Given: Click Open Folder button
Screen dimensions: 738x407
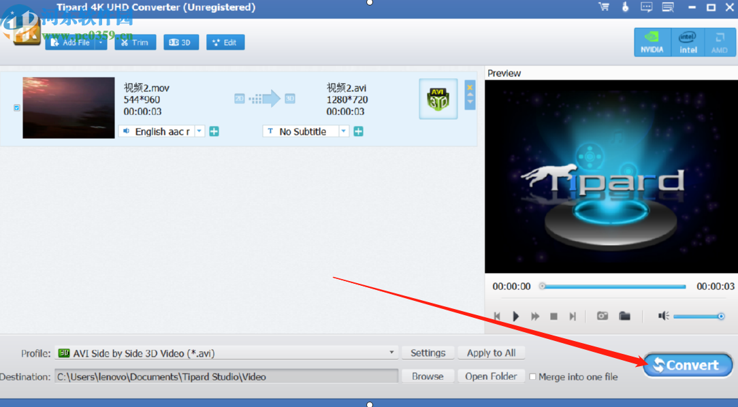Looking at the screenshot, I should [491, 376].
